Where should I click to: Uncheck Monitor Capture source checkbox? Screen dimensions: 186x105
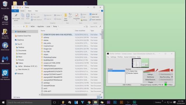point(127,73)
